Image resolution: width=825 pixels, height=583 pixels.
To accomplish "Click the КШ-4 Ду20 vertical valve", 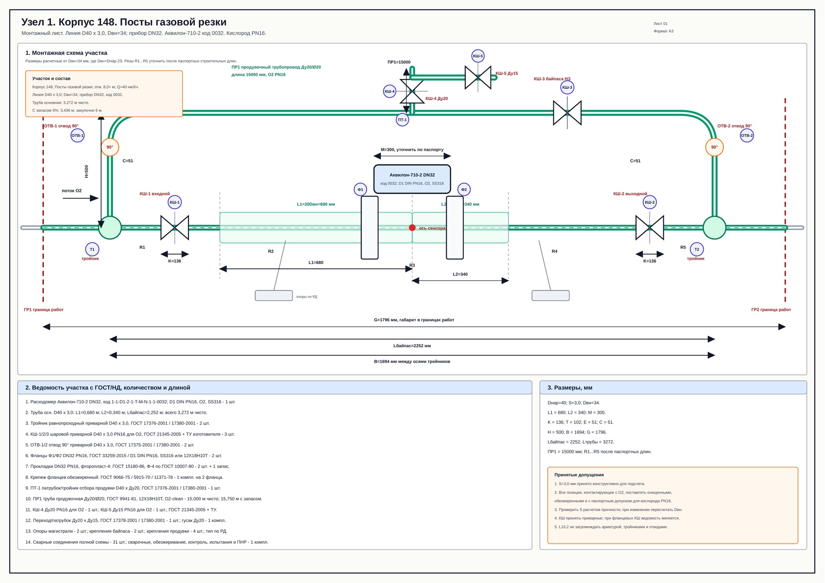I will point(412,91).
